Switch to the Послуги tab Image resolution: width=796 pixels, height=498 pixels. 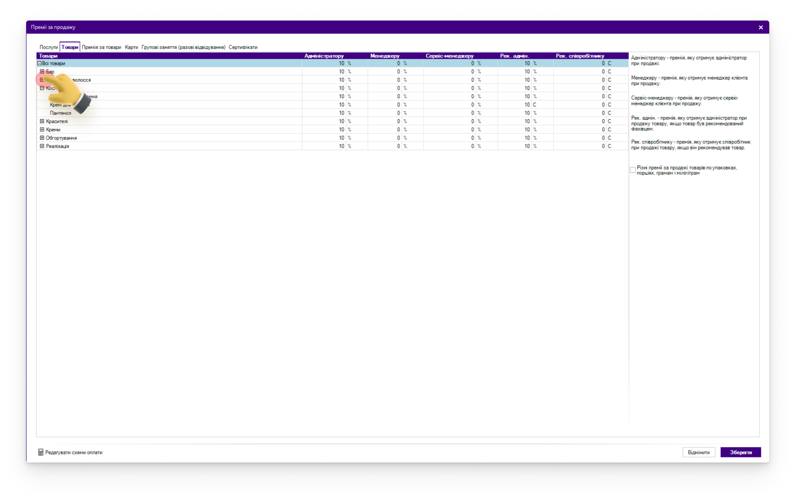click(x=49, y=47)
